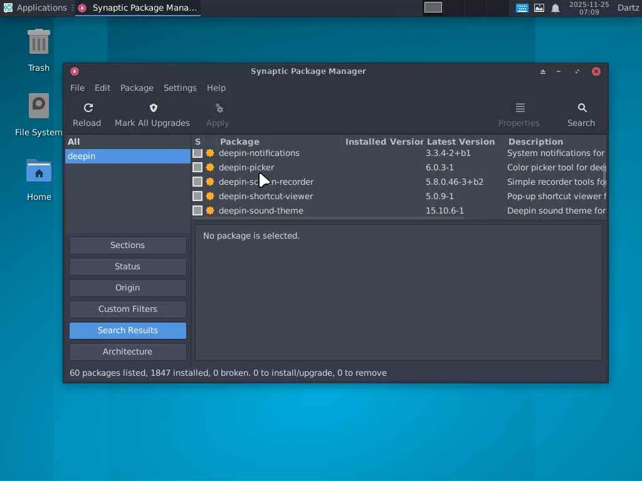Click the Debian icon beside deepin-notifications
The height and width of the screenshot is (481, 642).
[x=210, y=153]
